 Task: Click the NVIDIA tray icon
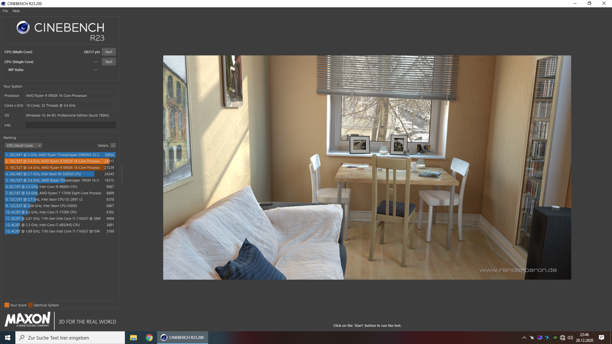tap(555, 338)
